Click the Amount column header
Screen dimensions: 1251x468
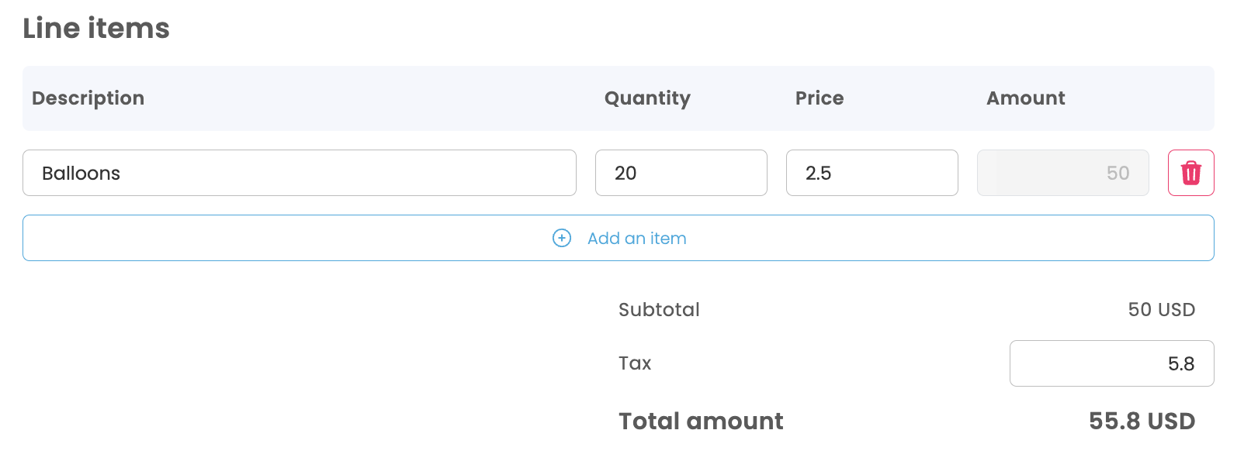coord(1025,98)
